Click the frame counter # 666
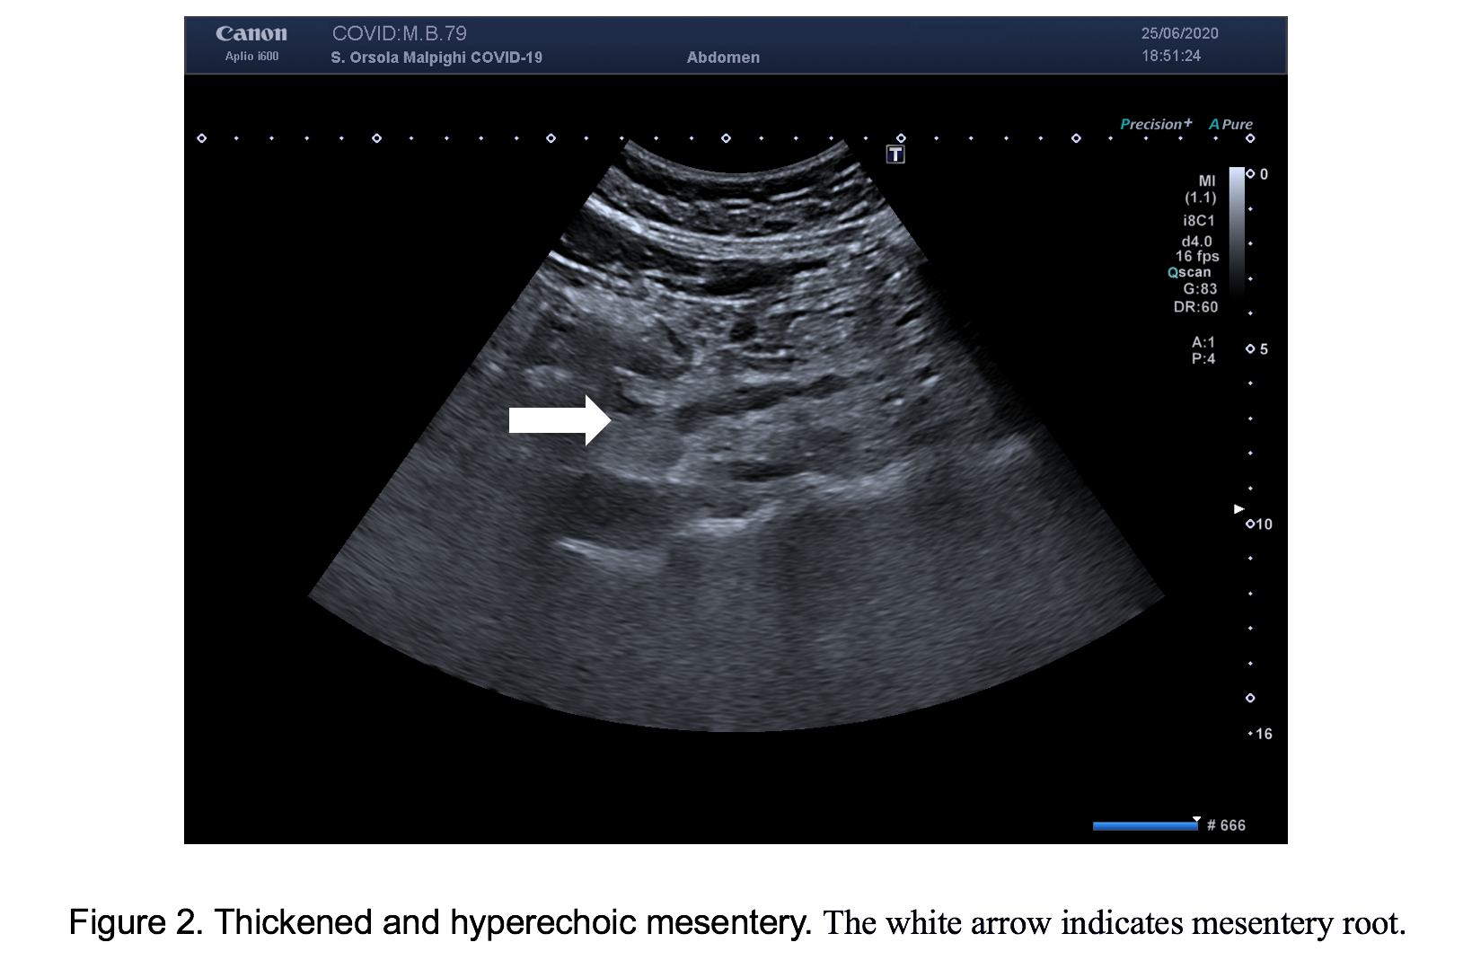This screenshot has height=969, width=1463. (1226, 825)
